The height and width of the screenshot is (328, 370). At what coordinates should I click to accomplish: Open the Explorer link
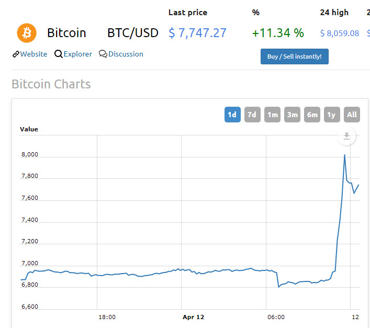click(x=77, y=54)
